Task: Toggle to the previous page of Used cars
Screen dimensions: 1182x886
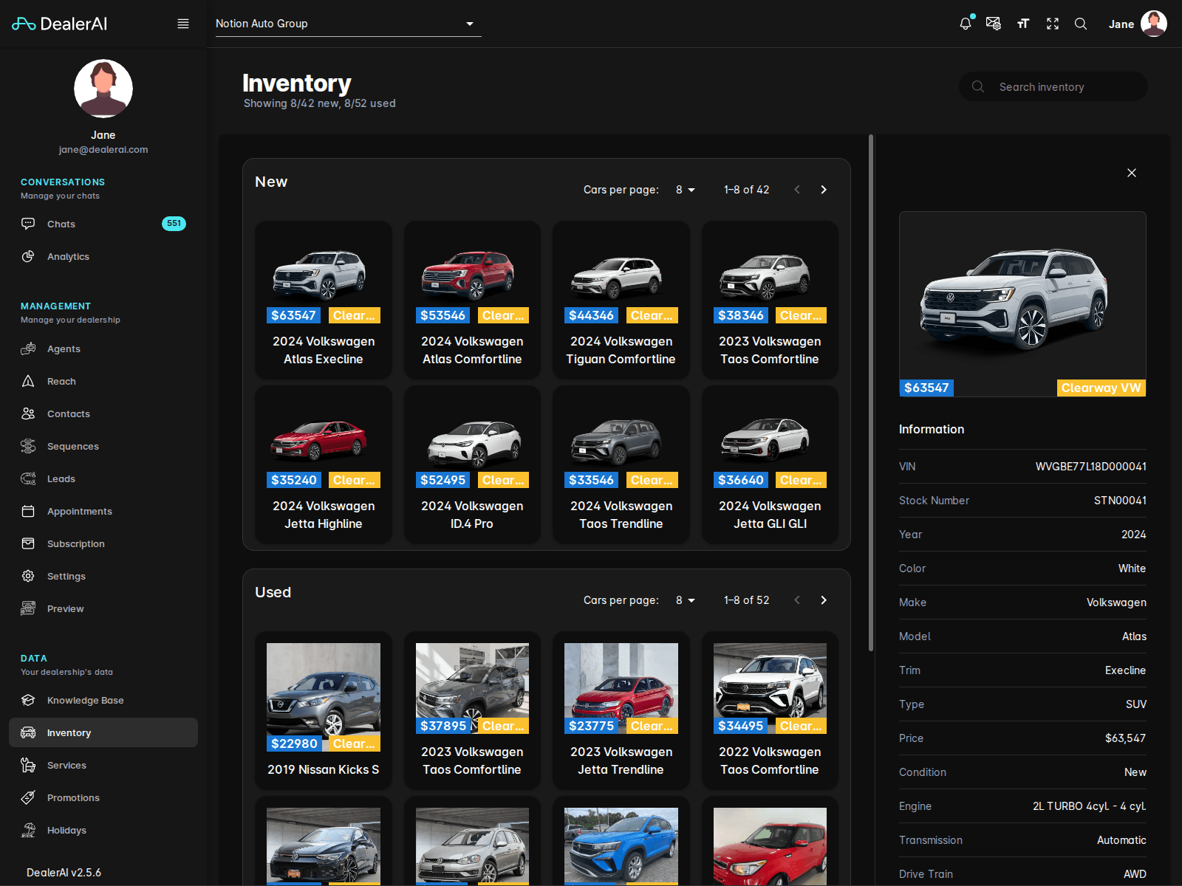Action: coord(796,600)
